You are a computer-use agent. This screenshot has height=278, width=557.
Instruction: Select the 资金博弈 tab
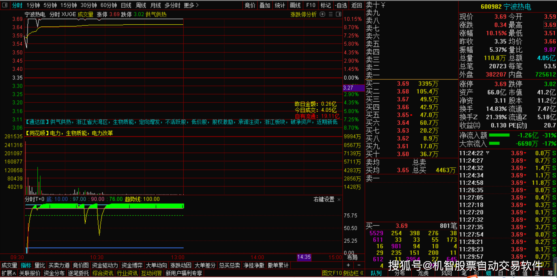[x=132, y=265]
